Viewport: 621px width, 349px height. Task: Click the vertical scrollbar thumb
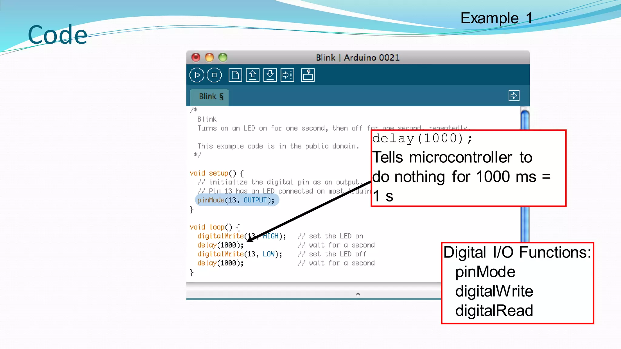pos(525,176)
